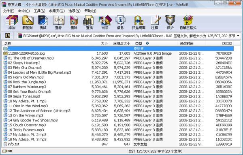Click type cell ACDSee 9.0 JPEG Image

(x=153, y=53)
